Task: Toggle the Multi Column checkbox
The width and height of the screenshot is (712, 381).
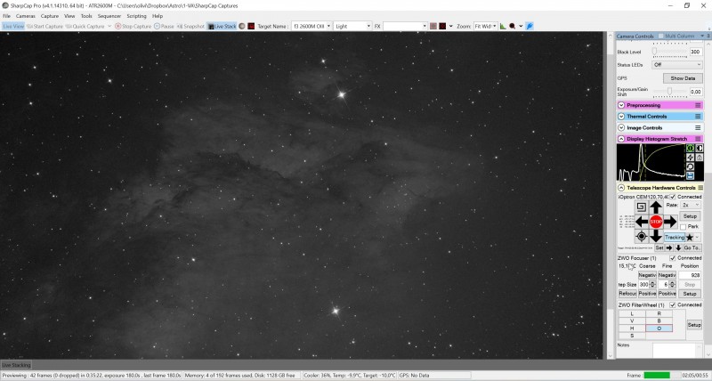Action: click(x=661, y=36)
